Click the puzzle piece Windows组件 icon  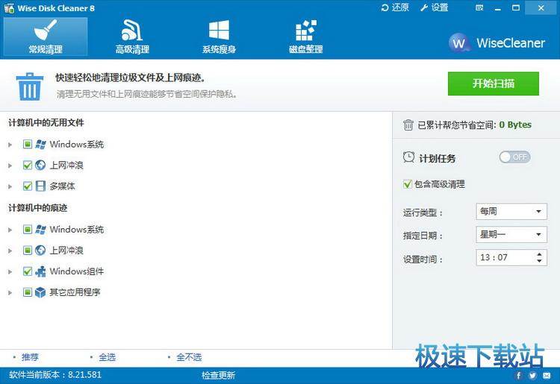40,271
